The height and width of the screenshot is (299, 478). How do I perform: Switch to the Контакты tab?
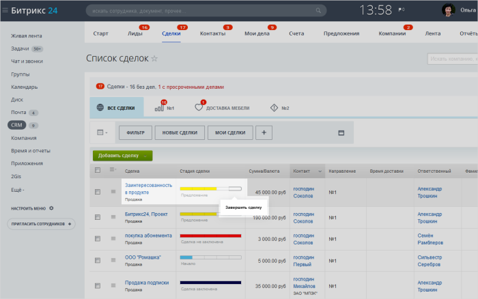pos(212,33)
